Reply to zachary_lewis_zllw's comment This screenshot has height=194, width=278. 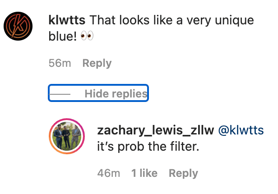(x=183, y=173)
